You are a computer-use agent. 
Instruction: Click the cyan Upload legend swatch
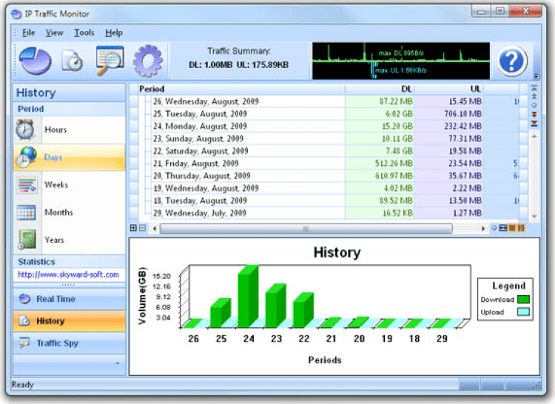(x=523, y=312)
